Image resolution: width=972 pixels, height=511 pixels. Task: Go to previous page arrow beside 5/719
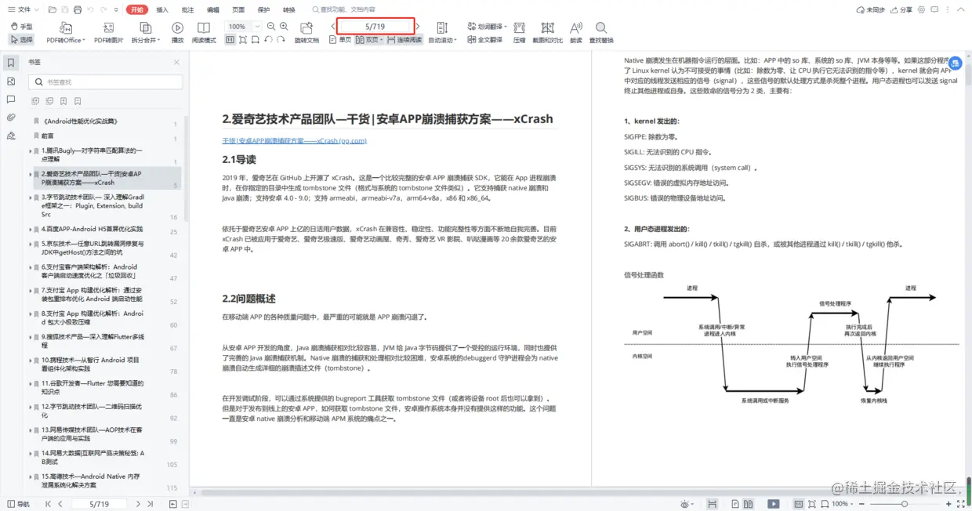[332, 27]
